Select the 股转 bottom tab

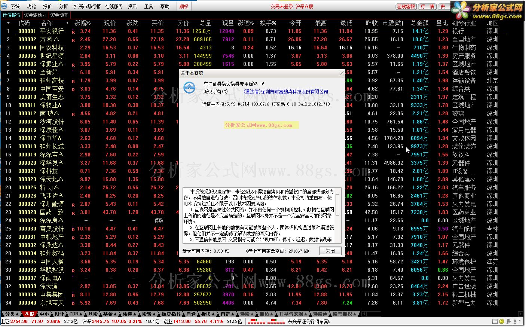(149, 314)
